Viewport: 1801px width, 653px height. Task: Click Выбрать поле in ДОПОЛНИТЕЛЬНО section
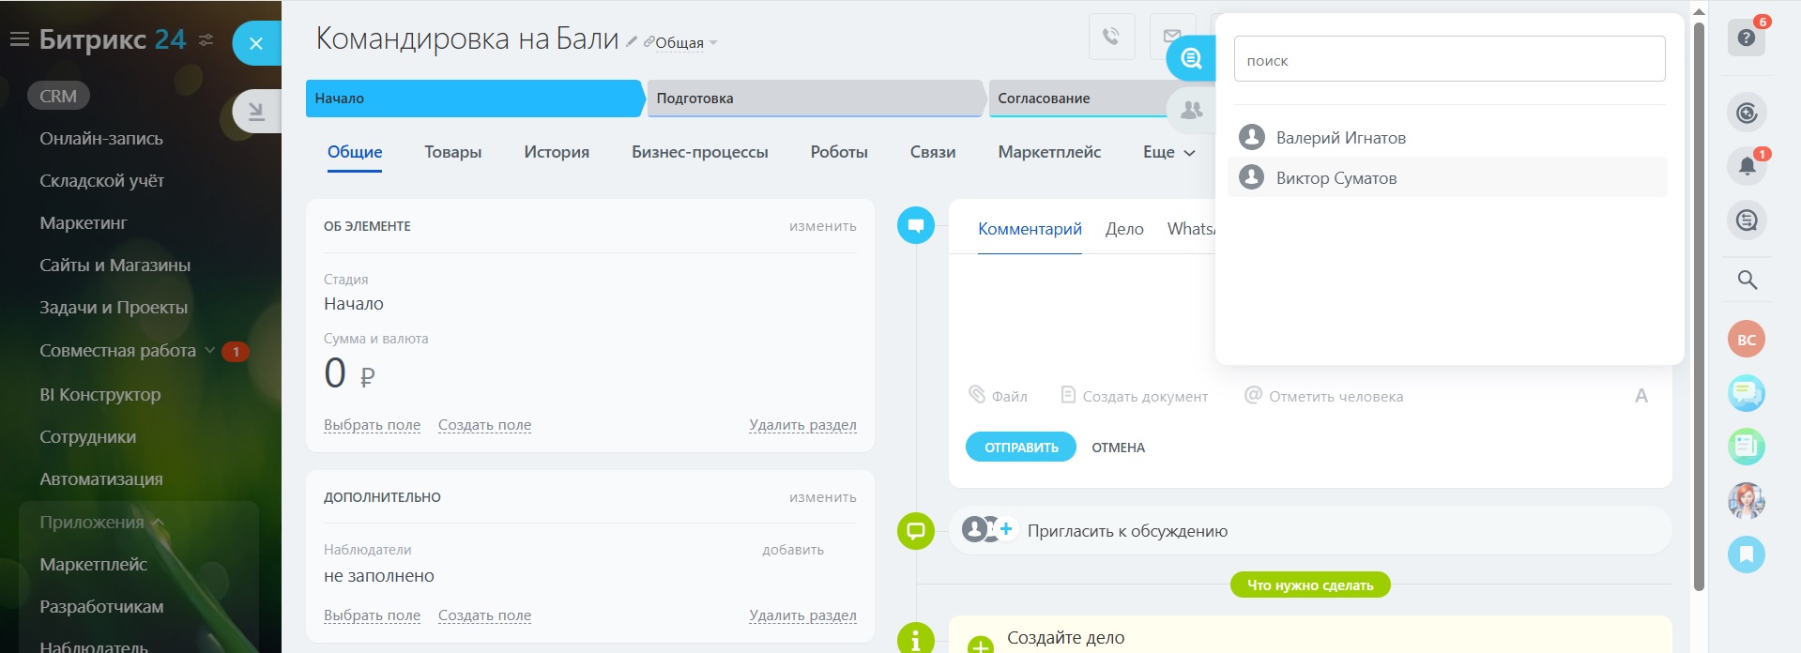tap(372, 615)
